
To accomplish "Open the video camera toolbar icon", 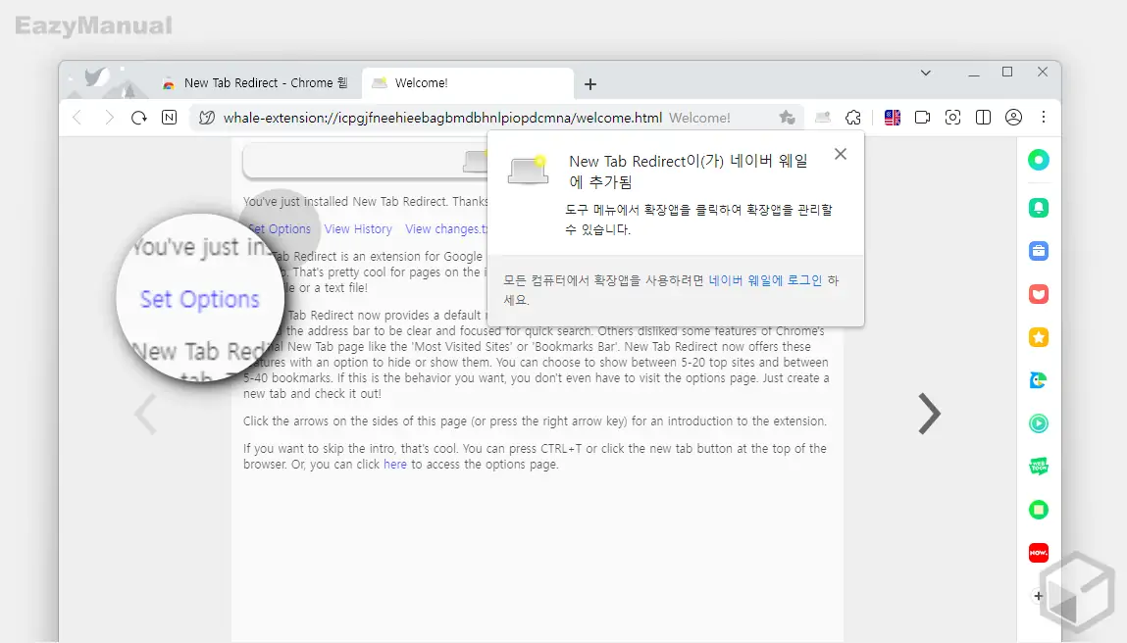I will (922, 118).
